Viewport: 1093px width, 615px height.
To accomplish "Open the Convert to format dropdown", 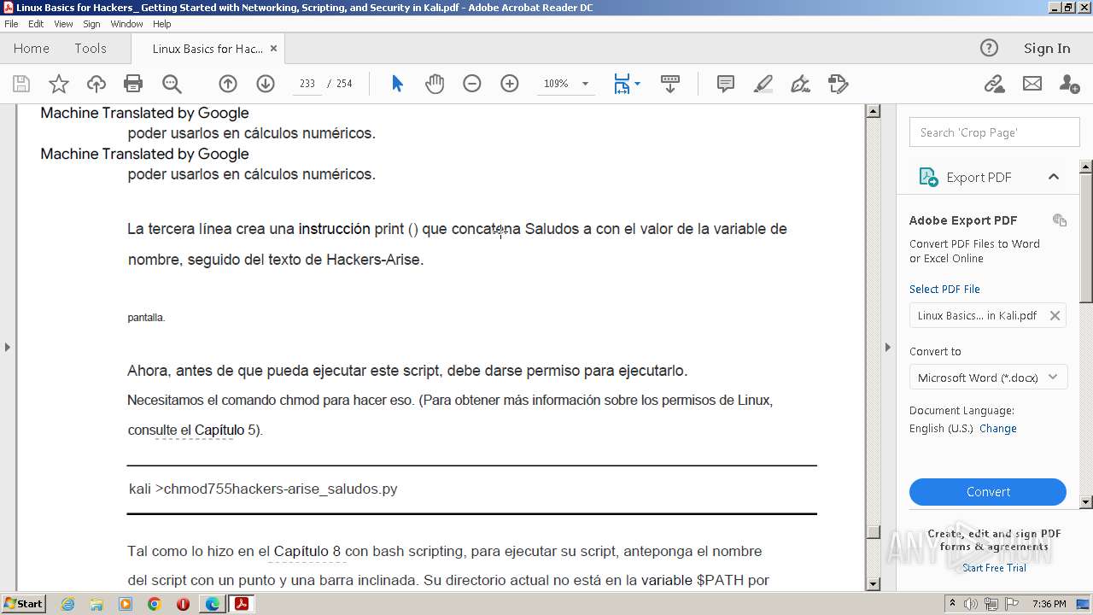I will click(988, 378).
